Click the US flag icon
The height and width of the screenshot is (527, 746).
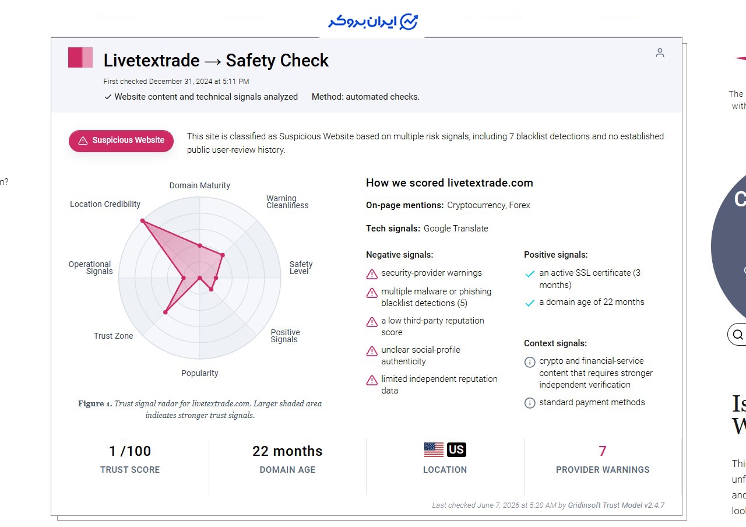click(434, 449)
